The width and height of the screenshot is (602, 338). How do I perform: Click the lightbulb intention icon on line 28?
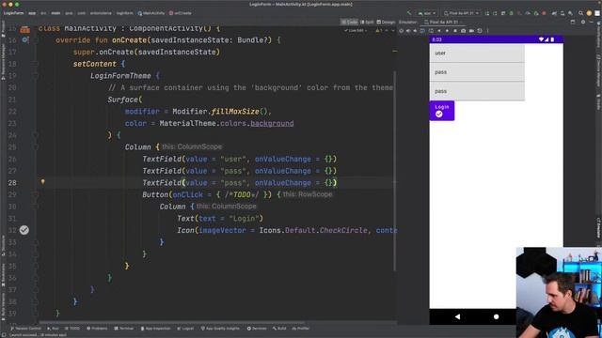click(x=43, y=182)
